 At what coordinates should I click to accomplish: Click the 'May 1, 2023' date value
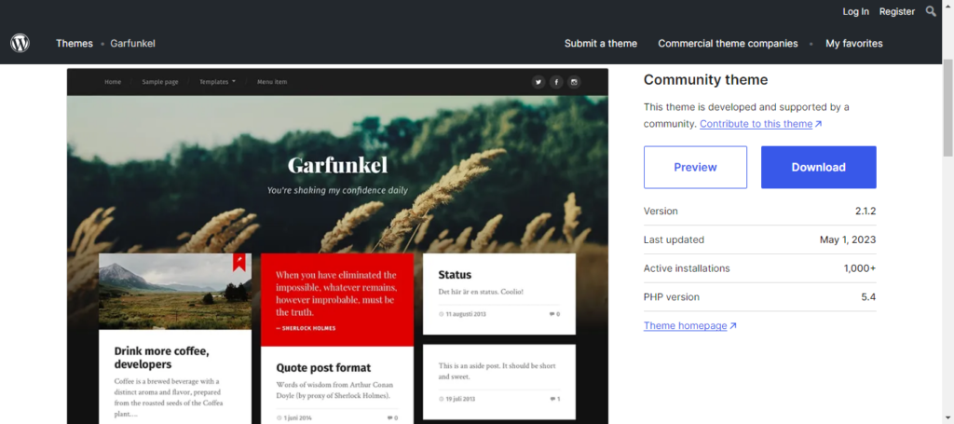(848, 239)
